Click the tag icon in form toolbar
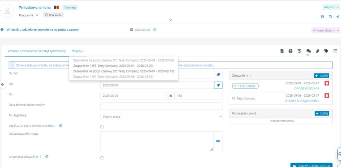341x167 pixels. [x=326, y=51]
